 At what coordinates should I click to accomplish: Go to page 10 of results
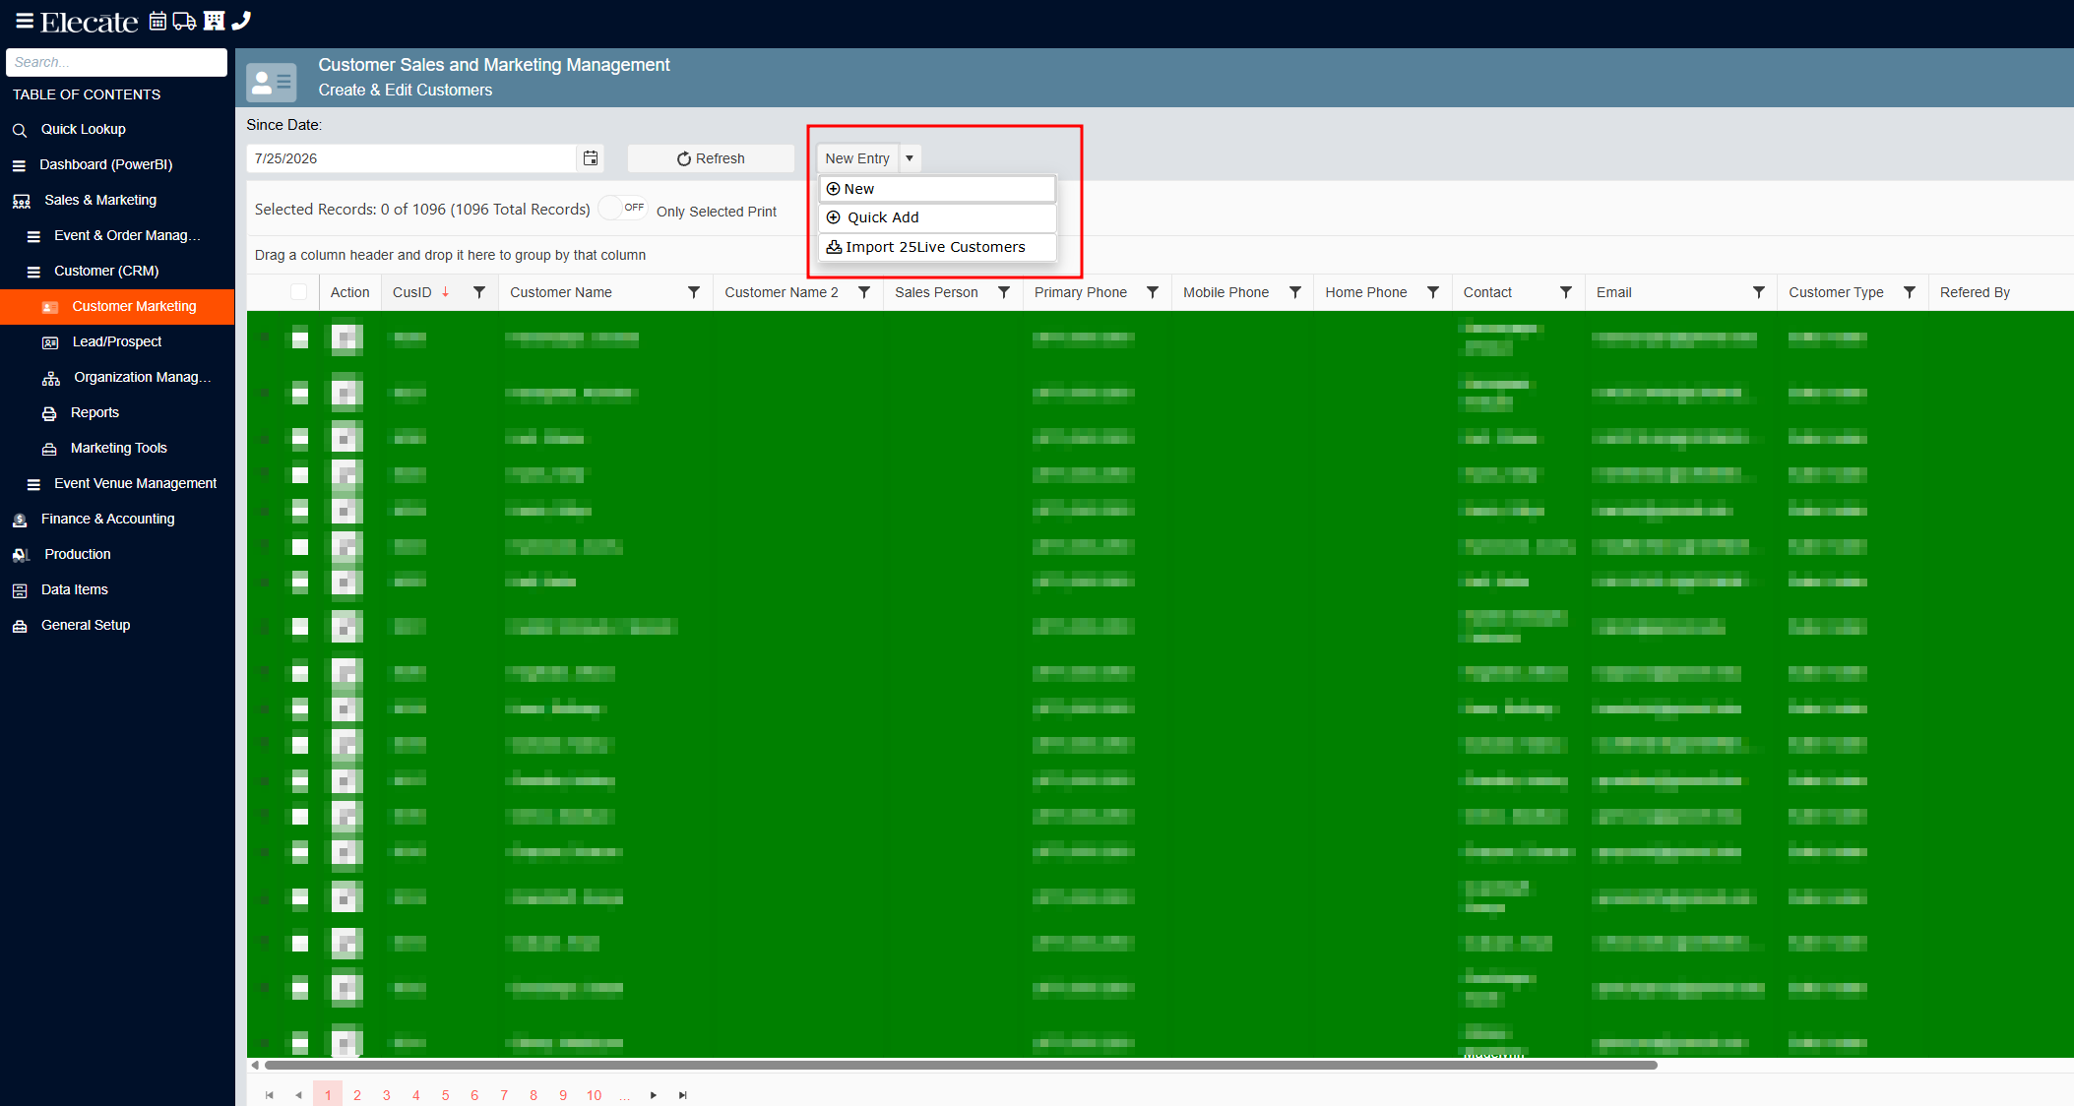[x=594, y=1095]
